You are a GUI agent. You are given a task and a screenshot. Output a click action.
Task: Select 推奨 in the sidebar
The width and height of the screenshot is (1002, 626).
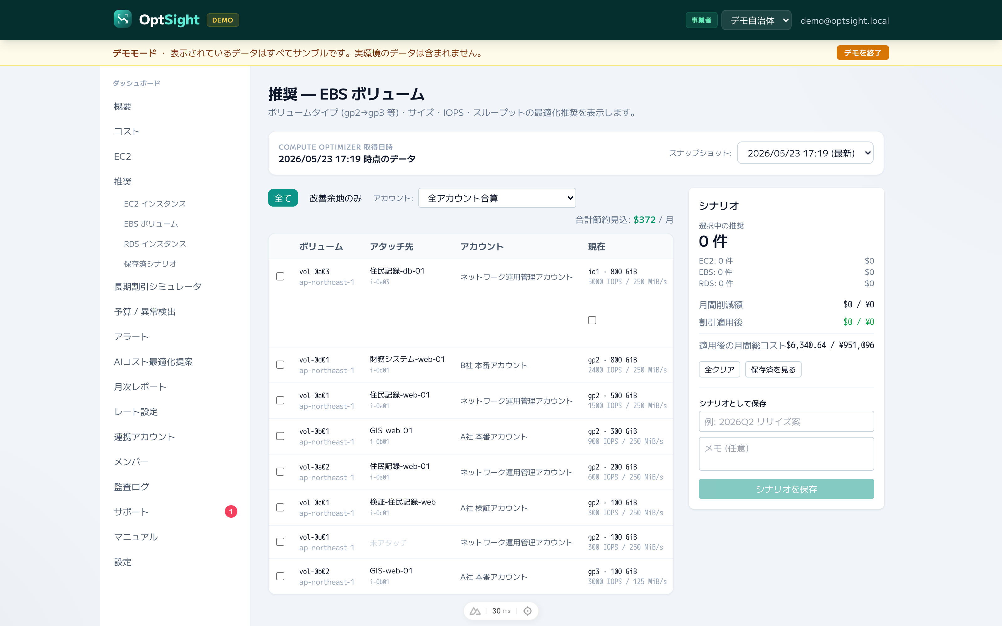122,181
